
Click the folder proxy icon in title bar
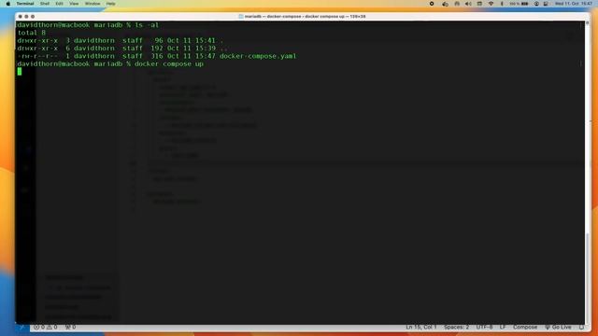point(241,17)
